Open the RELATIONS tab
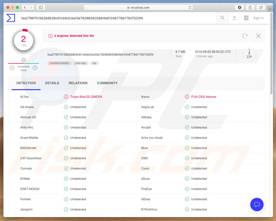Screen dimensions: 276x221 (x=78, y=83)
